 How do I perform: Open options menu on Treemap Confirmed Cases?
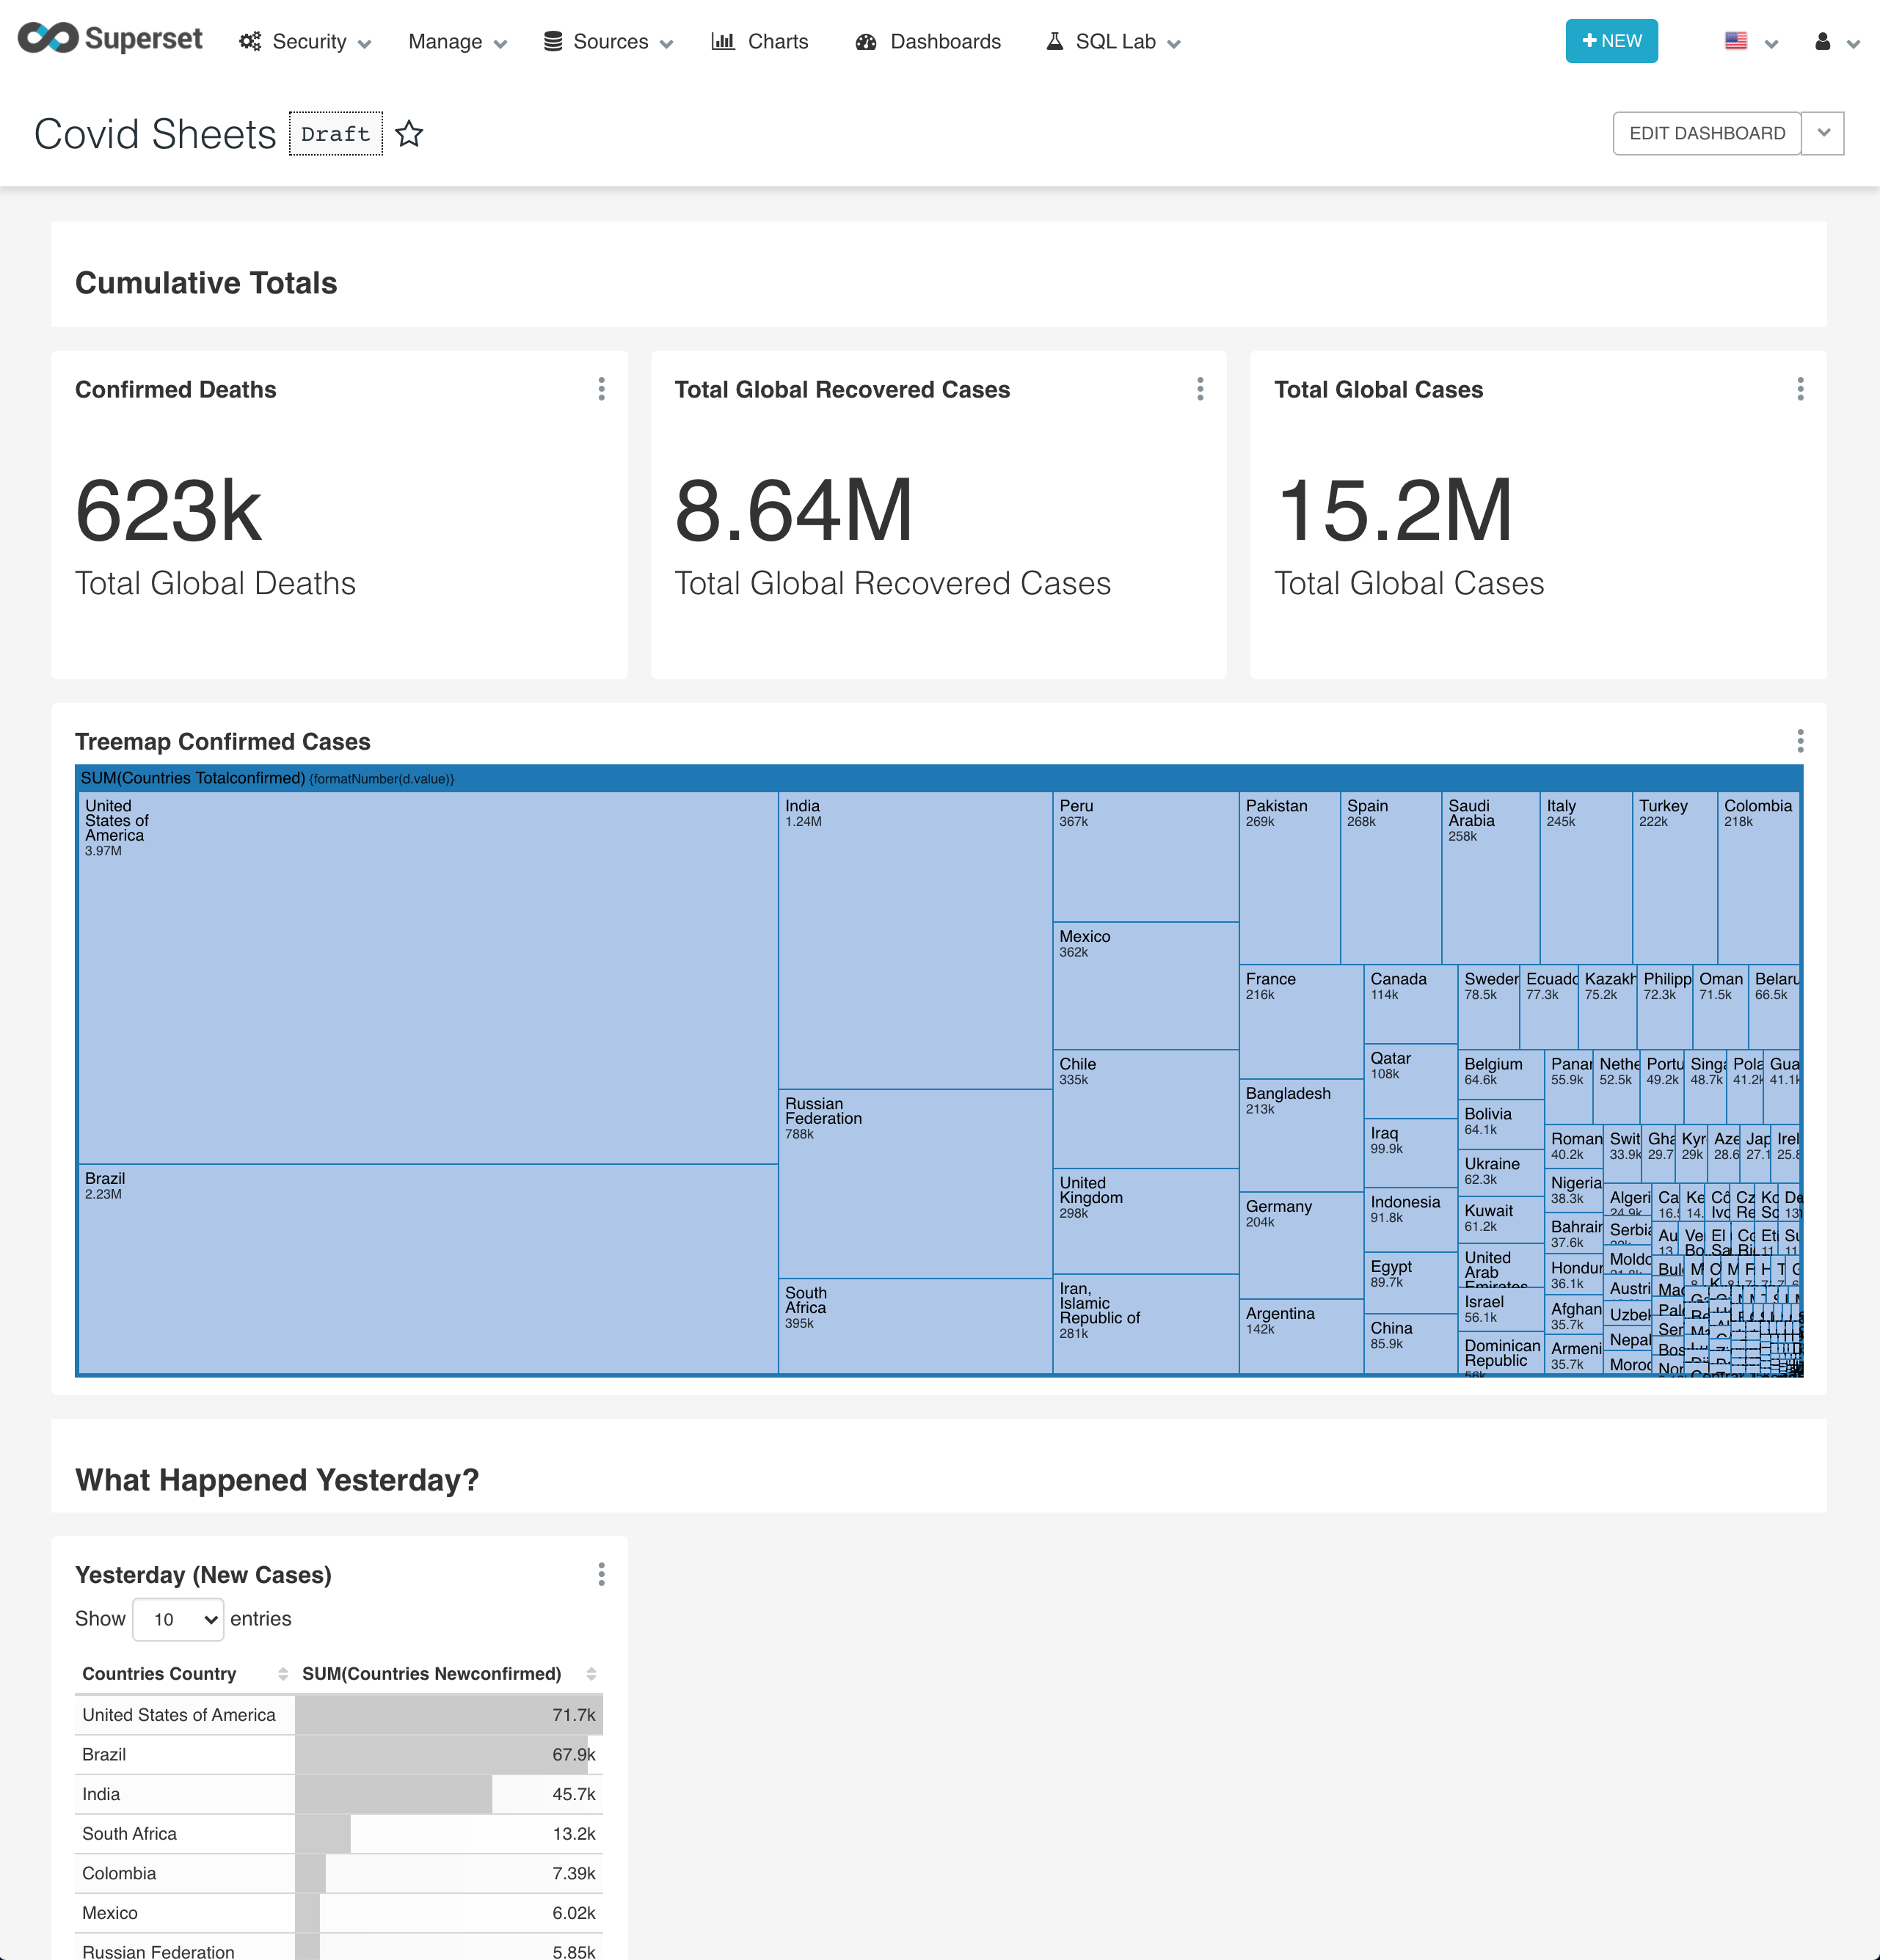1800,741
